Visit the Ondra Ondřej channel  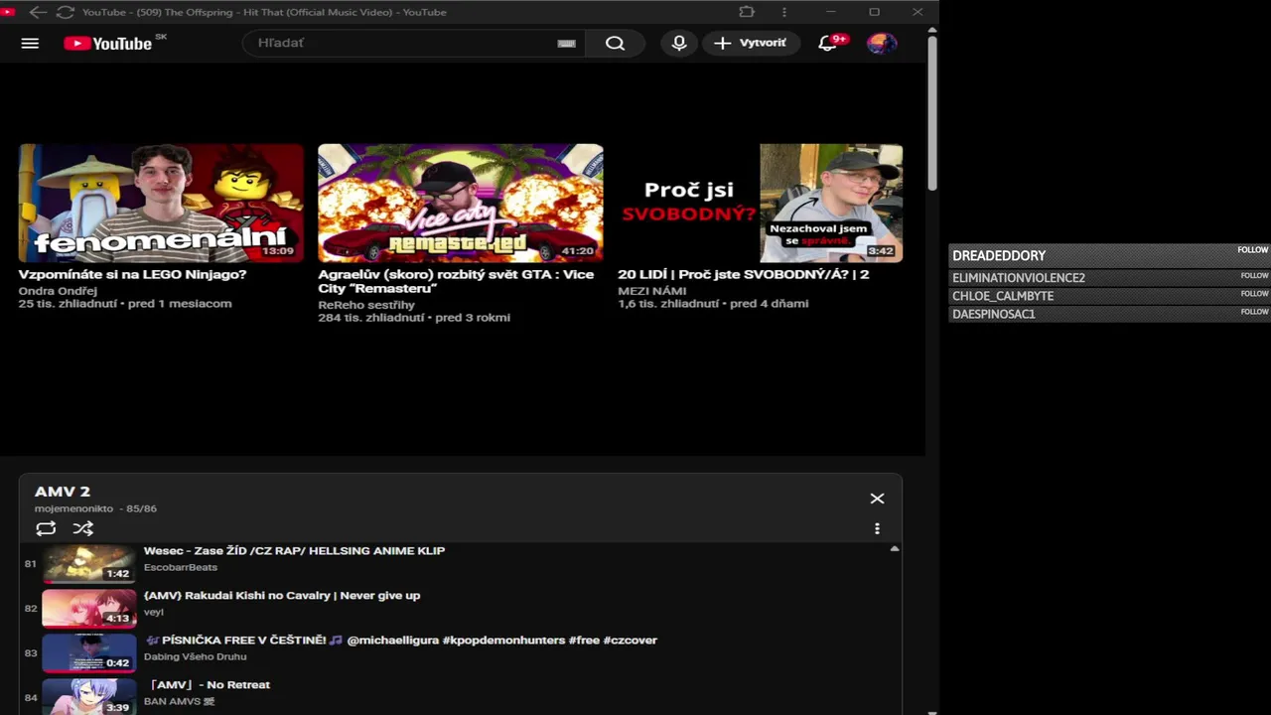58,291
